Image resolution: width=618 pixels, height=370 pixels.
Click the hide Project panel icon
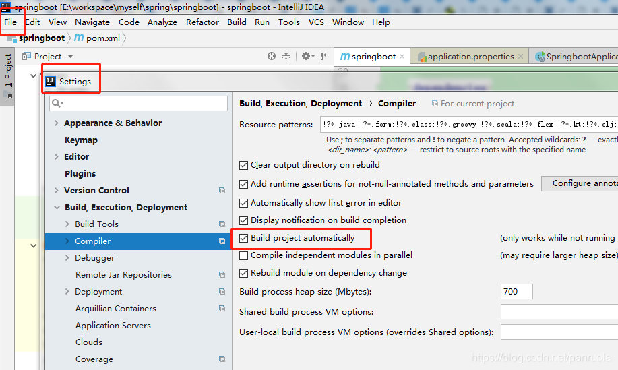coord(324,57)
